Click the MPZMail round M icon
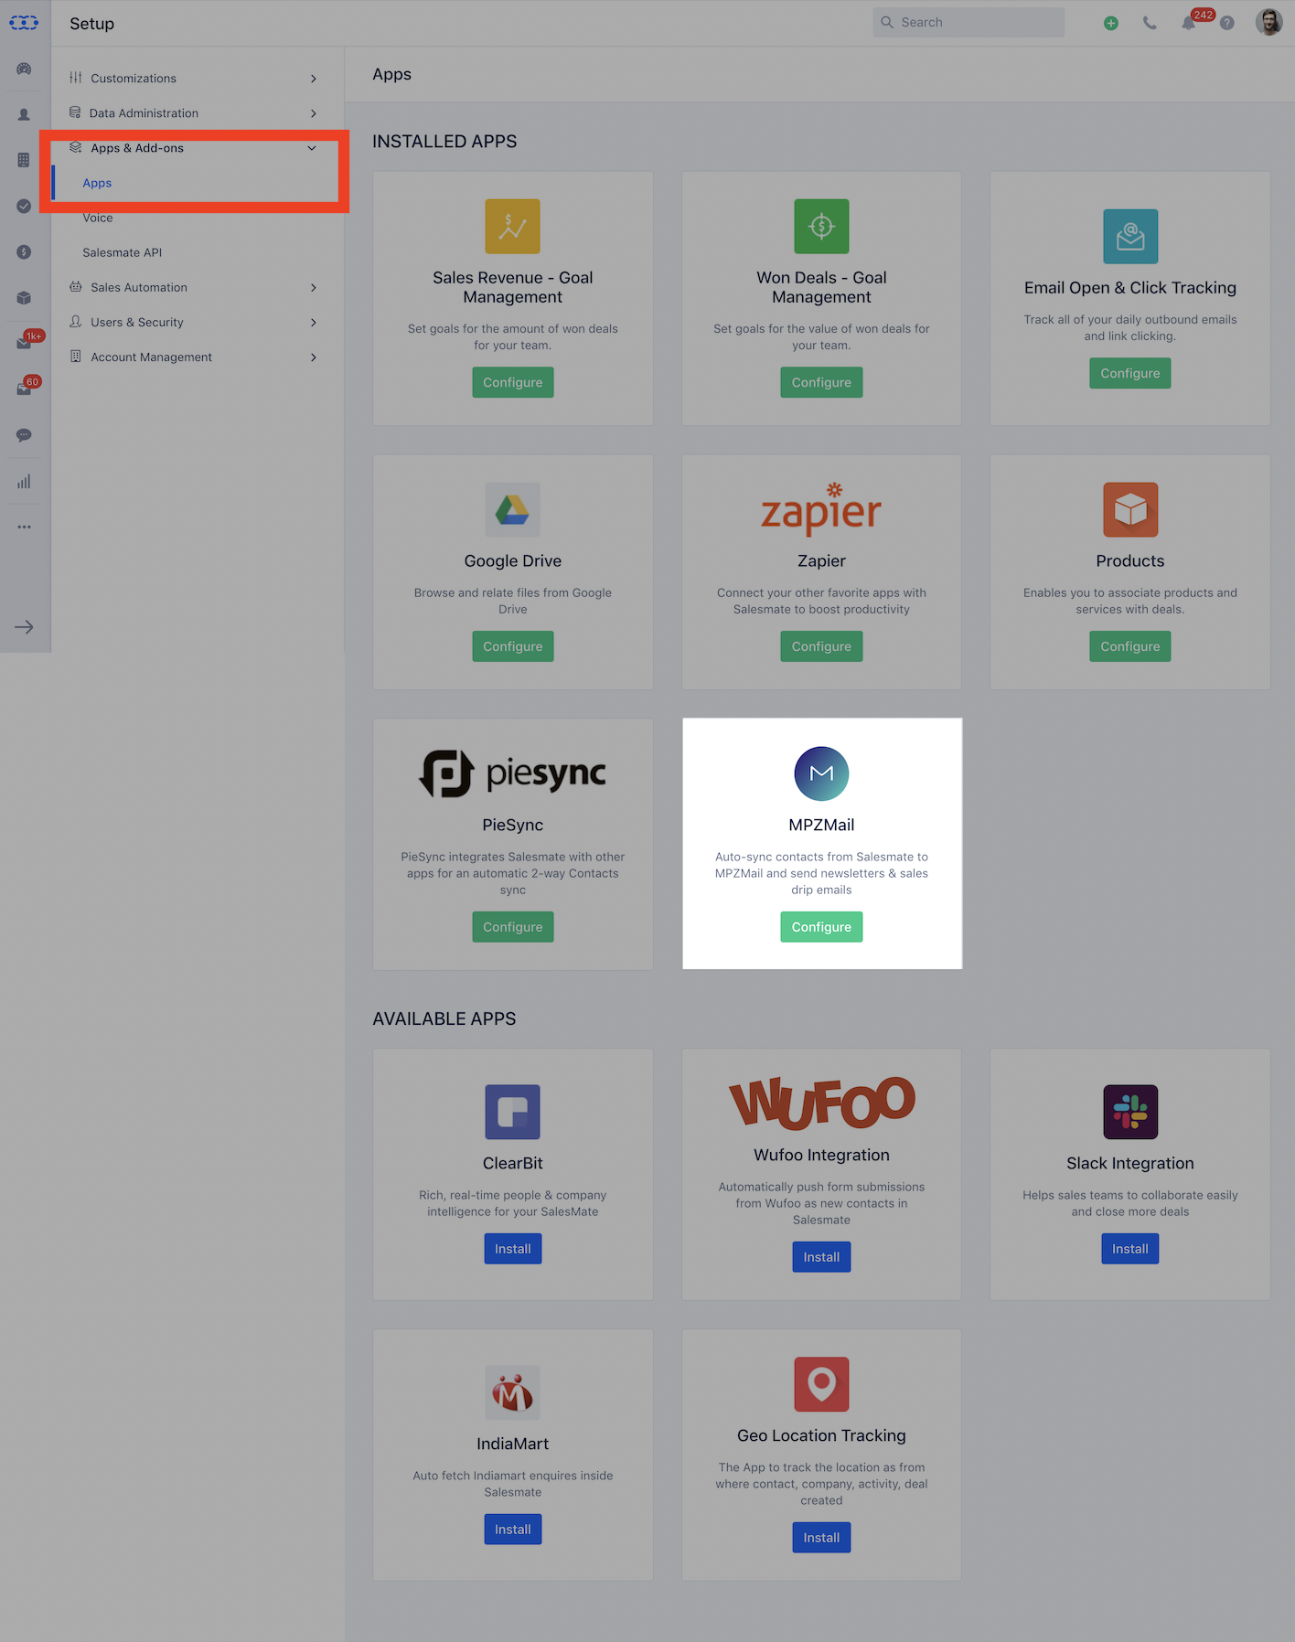This screenshot has height=1642, width=1295. tap(821, 773)
